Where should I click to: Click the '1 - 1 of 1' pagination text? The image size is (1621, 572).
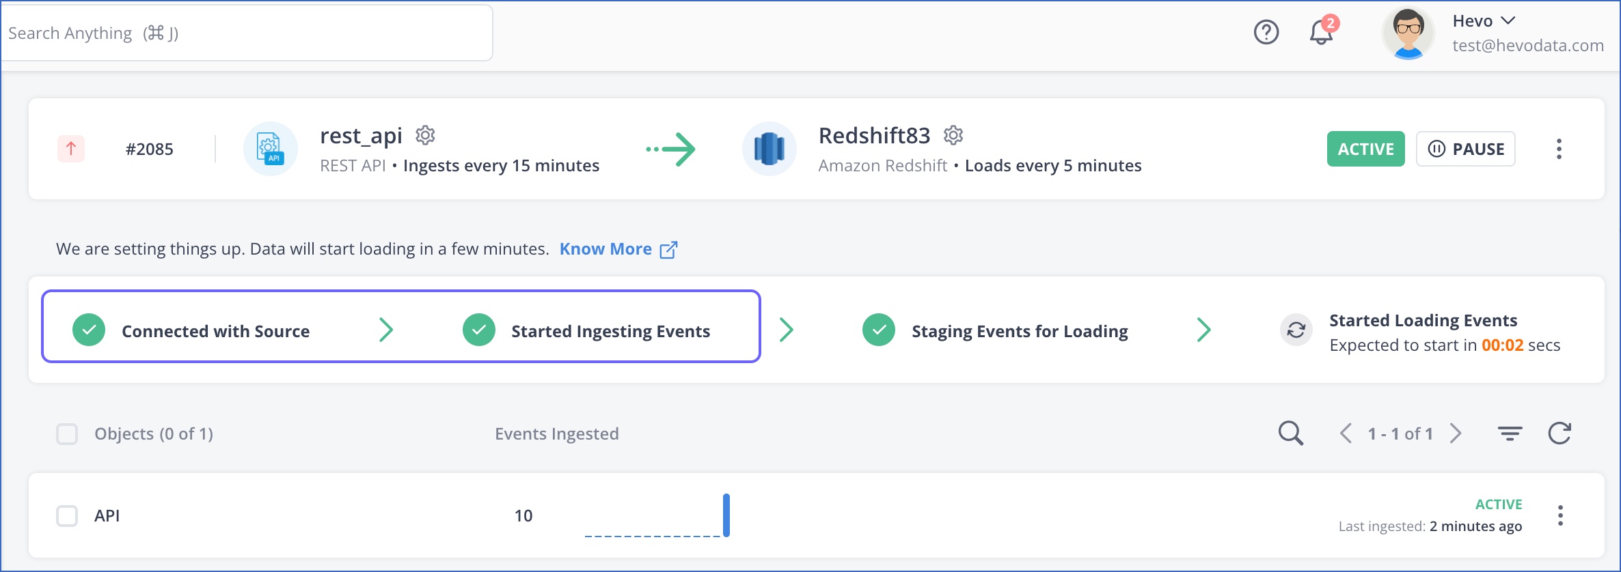(1400, 434)
